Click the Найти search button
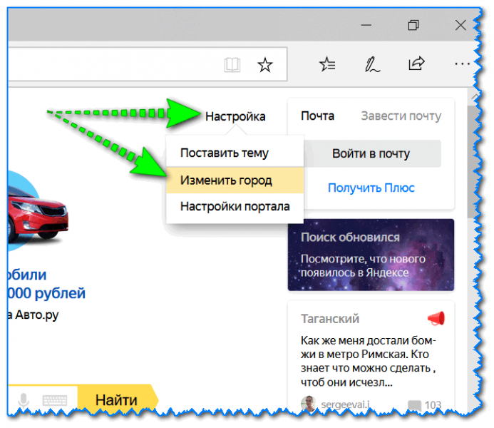This screenshot has height=428, width=494. (117, 399)
